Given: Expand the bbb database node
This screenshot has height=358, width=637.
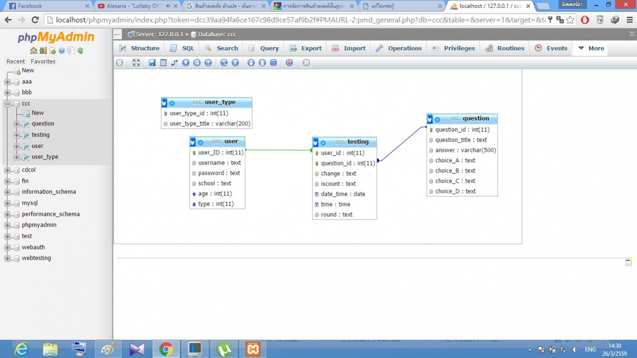Looking at the screenshot, I should (x=7, y=93).
